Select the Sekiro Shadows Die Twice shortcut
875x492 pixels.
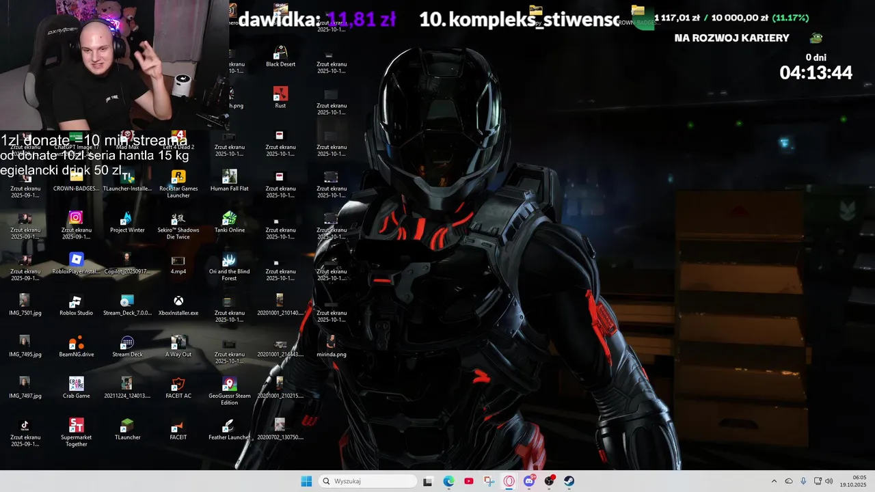(178, 225)
